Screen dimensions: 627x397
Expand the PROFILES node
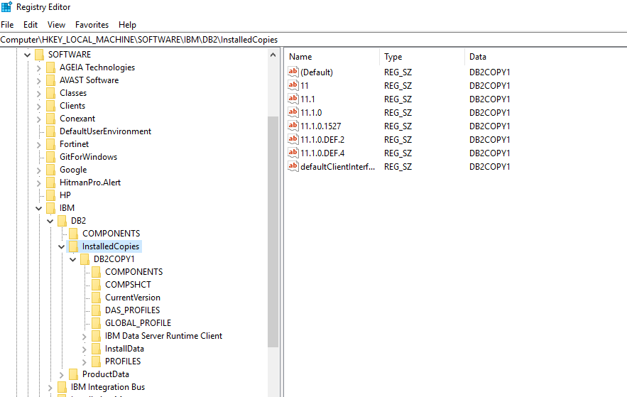(84, 361)
